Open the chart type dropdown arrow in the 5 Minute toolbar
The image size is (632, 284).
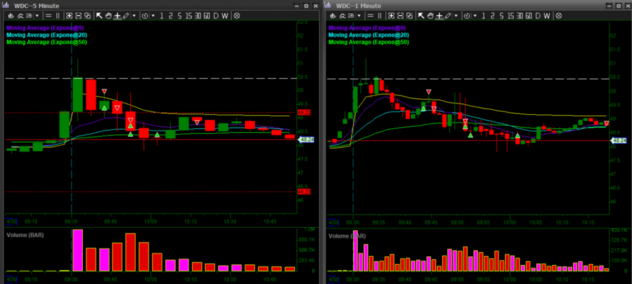36,15
